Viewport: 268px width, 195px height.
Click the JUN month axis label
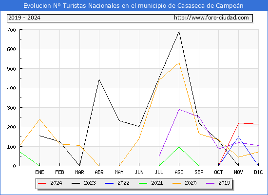pyautogui.click(x=139, y=172)
